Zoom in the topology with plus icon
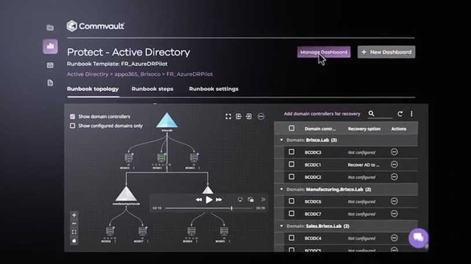471x264 pixels. click(x=74, y=215)
